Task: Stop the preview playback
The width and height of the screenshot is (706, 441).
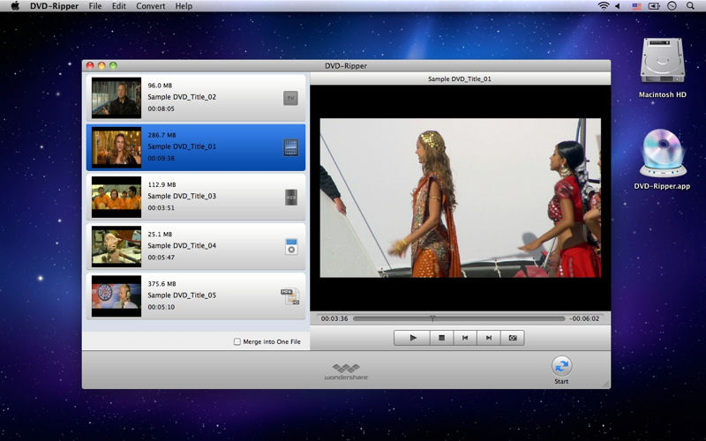Action: (442, 338)
